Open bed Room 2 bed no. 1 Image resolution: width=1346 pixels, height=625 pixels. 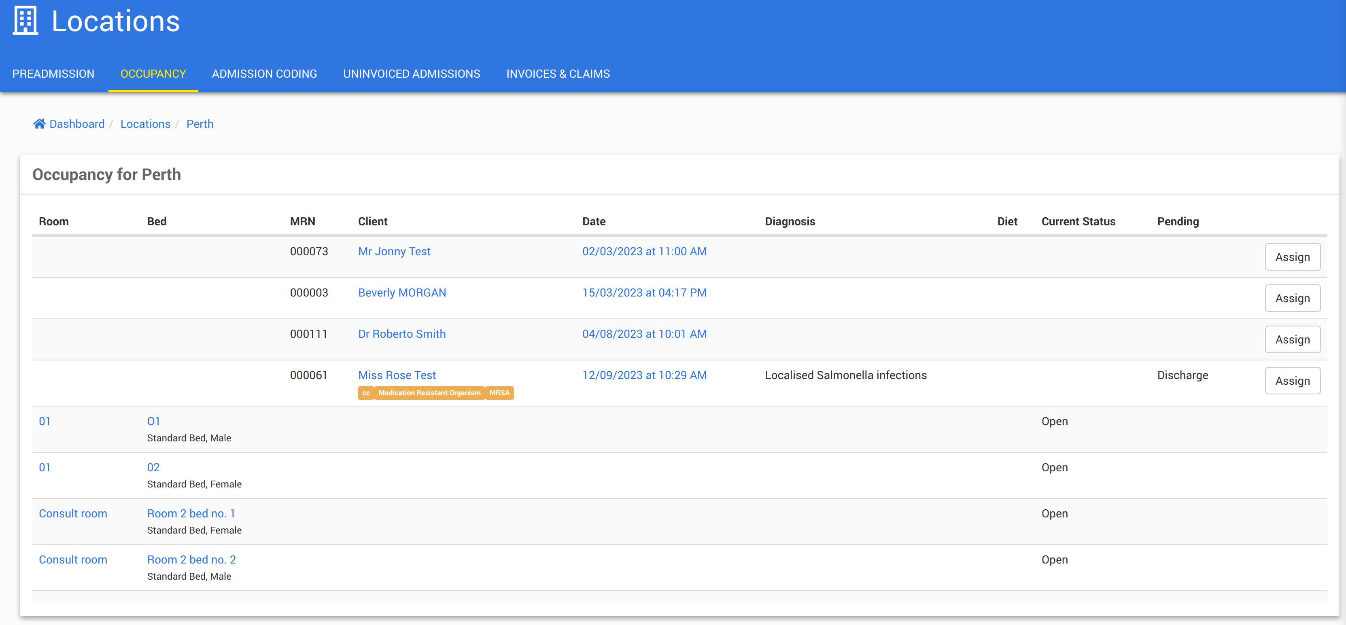tap(191, 513)
